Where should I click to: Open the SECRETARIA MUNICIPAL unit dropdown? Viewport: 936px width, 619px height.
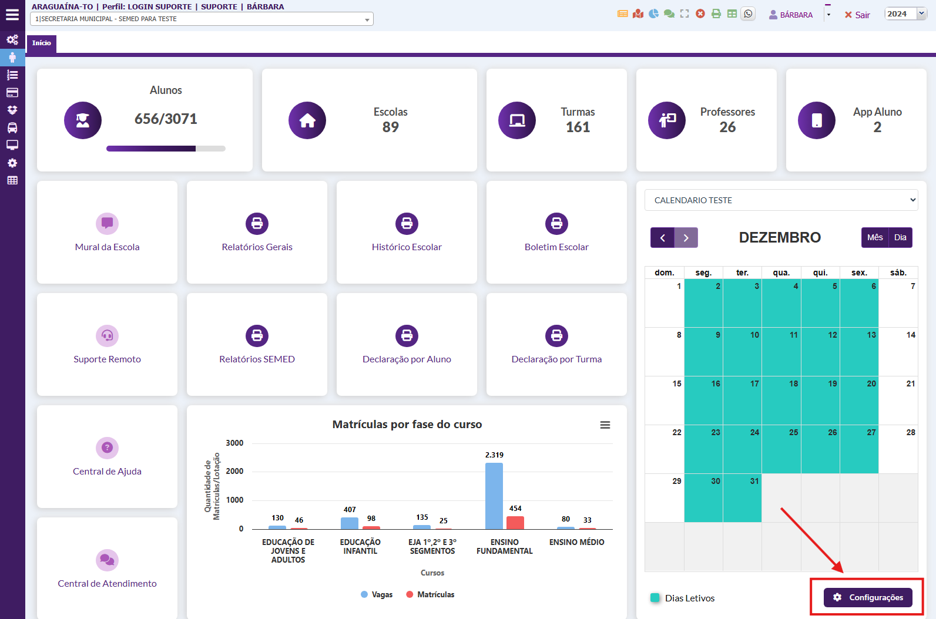202,19
